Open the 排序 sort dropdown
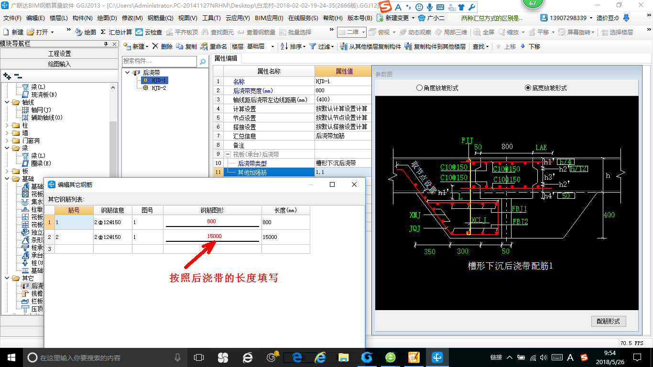 (x=294, y=46)
